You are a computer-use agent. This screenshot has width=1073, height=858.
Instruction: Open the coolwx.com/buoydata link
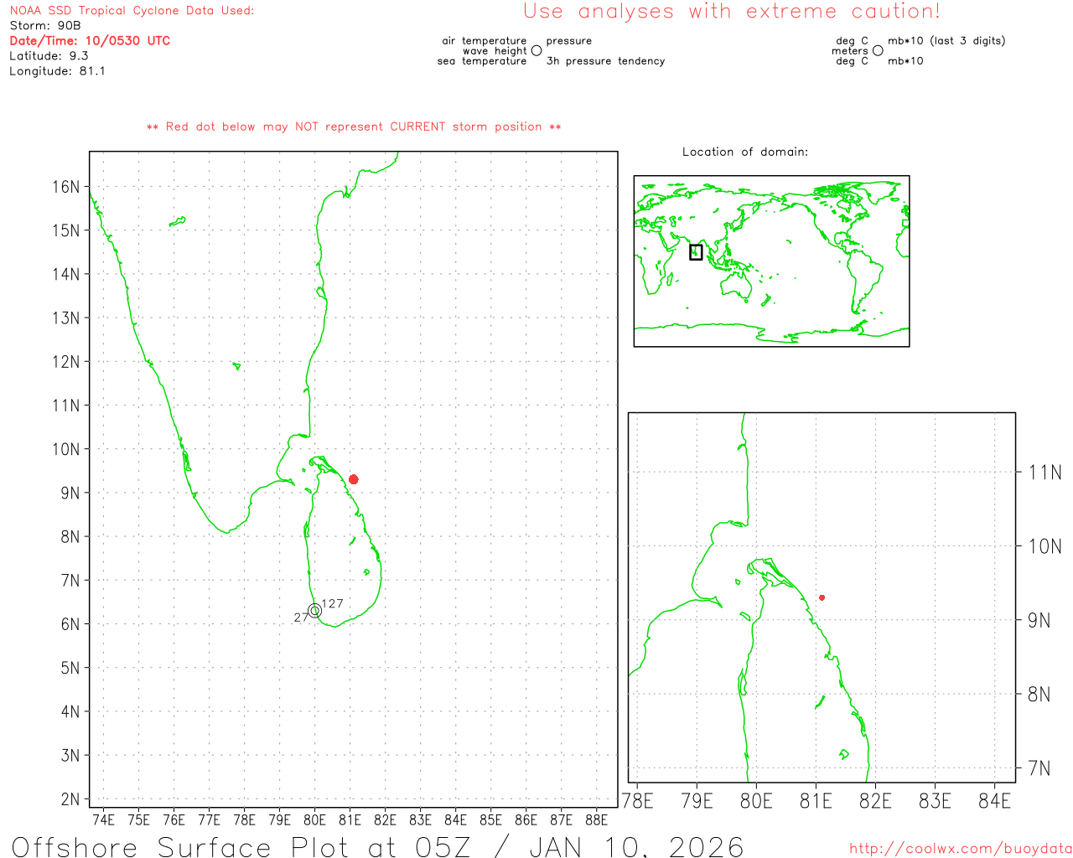[x=961, y=849]
